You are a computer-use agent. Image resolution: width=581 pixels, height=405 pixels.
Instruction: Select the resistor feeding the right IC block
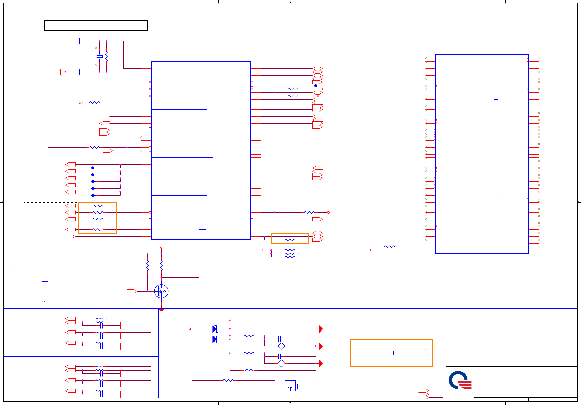tap(390, 247)
